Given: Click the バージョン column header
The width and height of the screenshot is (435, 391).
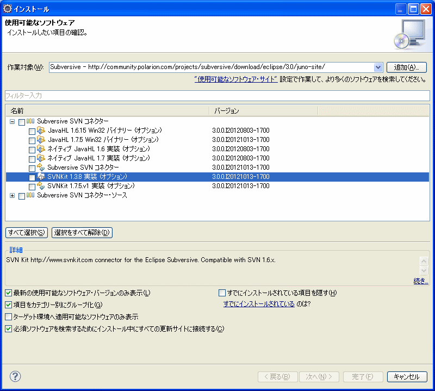Looking at the screenshot, I should click(x=264, y=111).
